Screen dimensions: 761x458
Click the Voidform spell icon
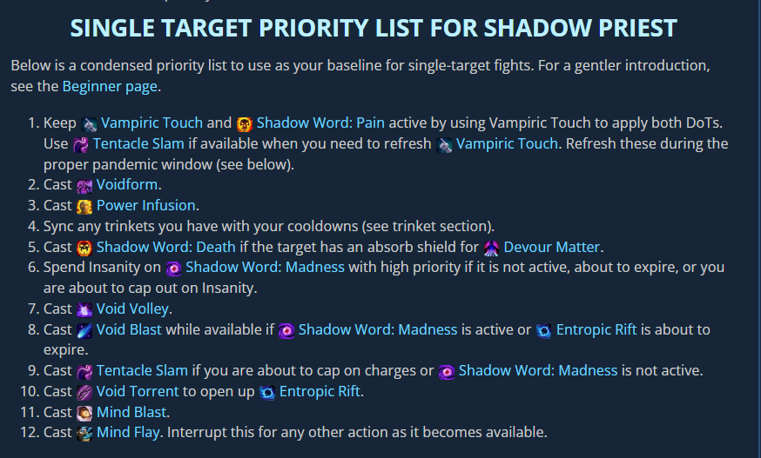pos(84,185)
